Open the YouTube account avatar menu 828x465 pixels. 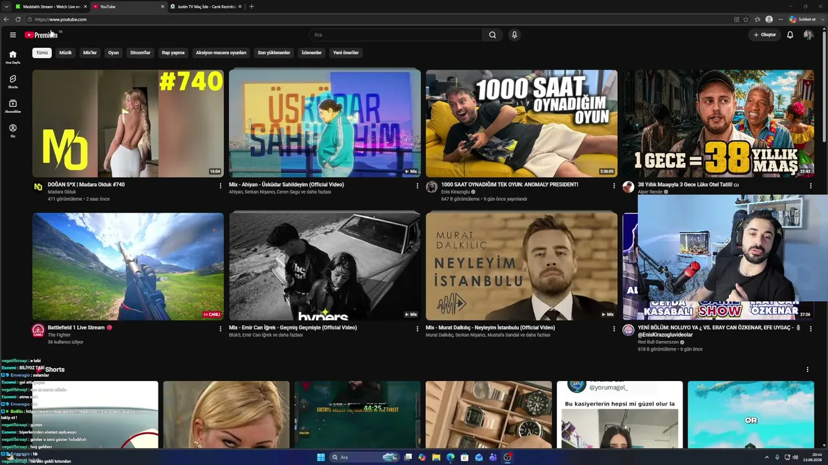[x=808, y=35]
